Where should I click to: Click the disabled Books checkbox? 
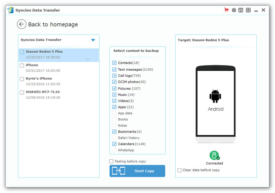114,119
